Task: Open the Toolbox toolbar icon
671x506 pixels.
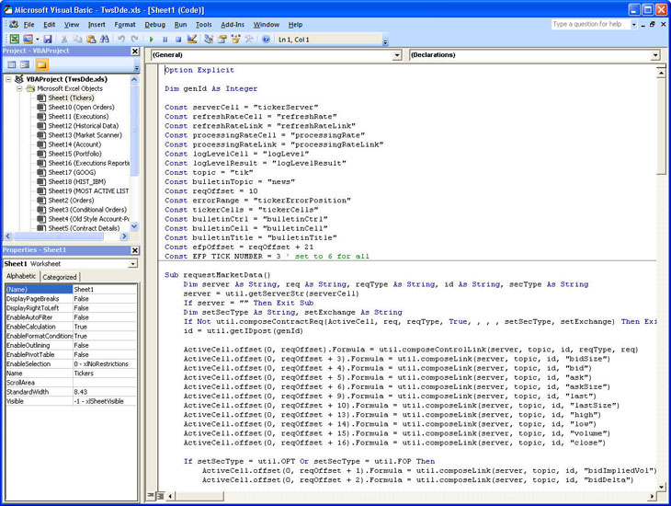Action: (x=249, y=39)
